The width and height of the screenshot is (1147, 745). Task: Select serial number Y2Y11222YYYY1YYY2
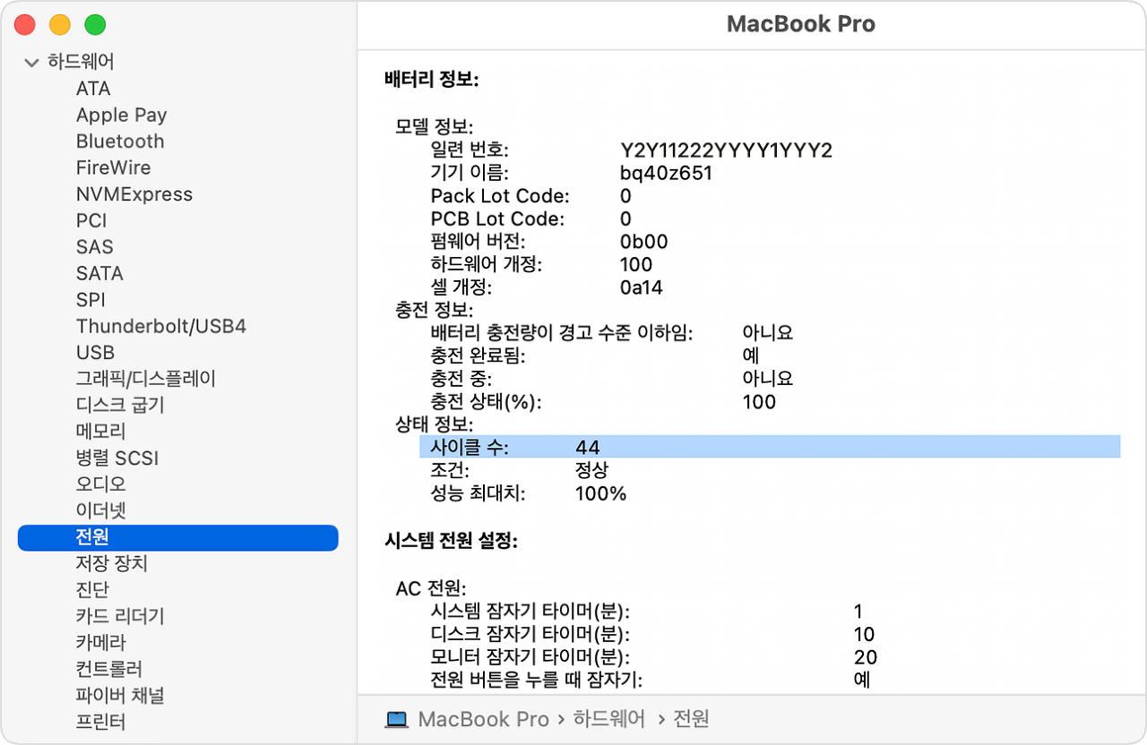(727, 150)
